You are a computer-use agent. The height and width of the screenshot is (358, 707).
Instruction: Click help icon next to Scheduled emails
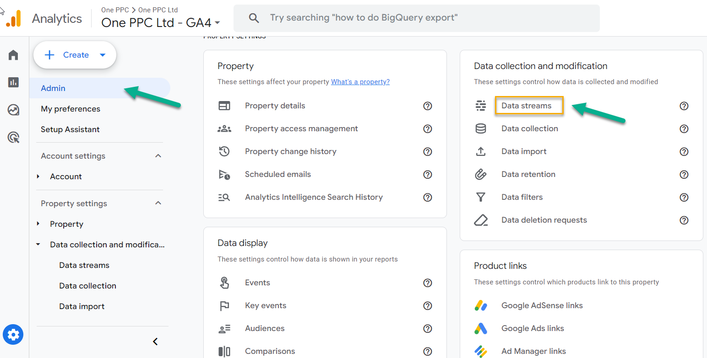[428, 175]
